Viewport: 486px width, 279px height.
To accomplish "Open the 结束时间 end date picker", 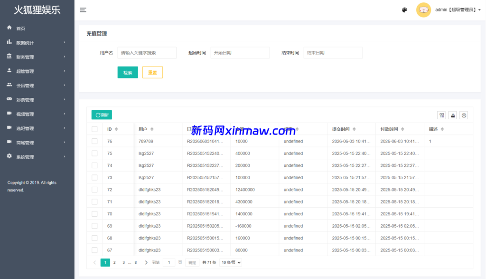I will tap(333, 53).
